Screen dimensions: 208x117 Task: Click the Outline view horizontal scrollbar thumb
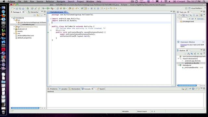187,85
